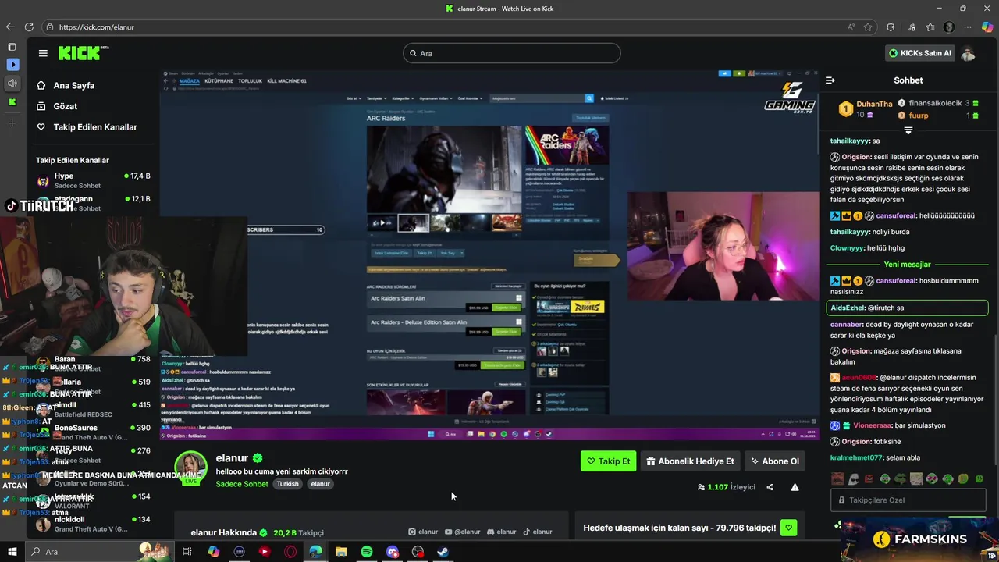The width and height of the screenshot is (999, 562).
Task: Click username kralmehmet077 in chat
Action: click(856, 457)
